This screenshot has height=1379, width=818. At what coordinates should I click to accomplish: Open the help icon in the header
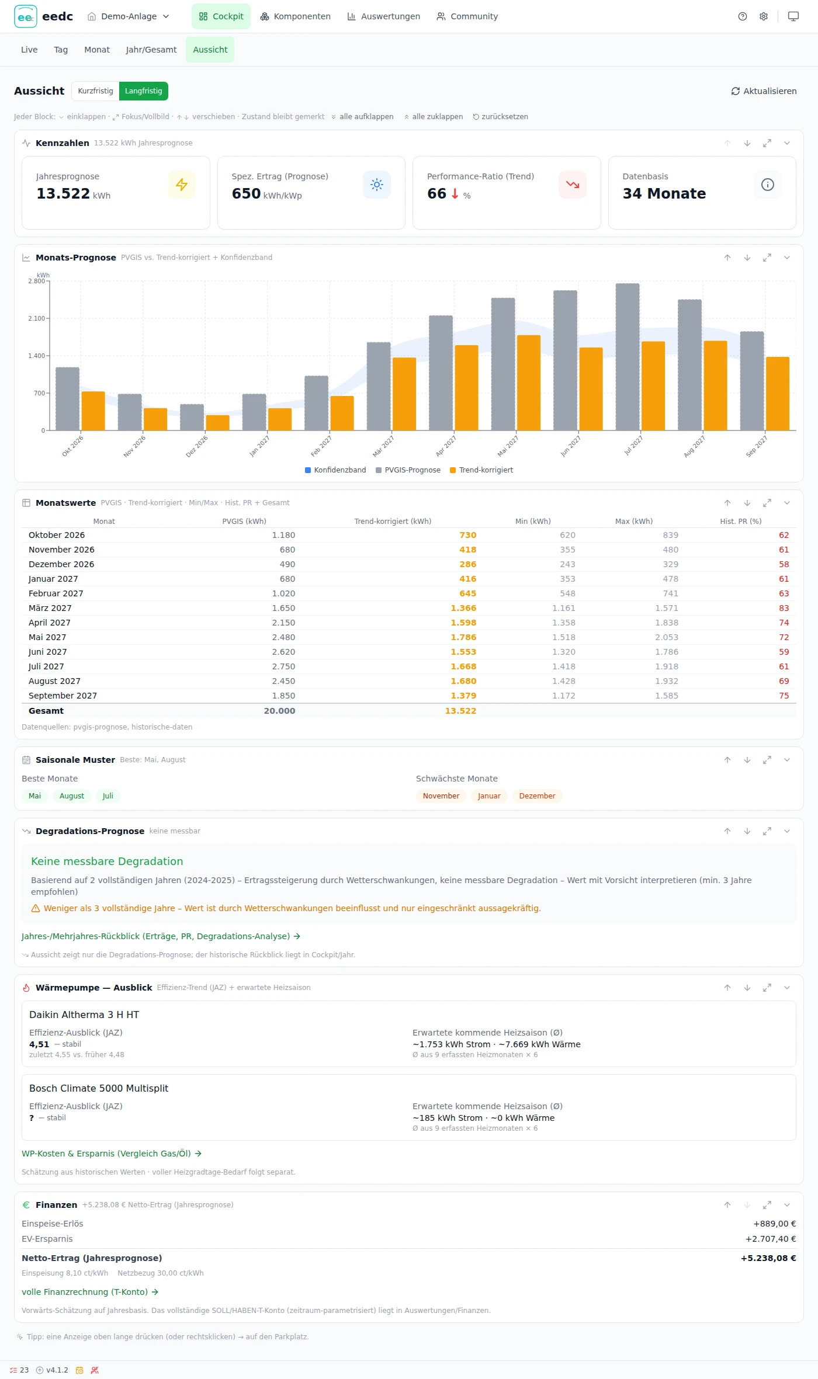pyautogui.click(x=743, y=16)
